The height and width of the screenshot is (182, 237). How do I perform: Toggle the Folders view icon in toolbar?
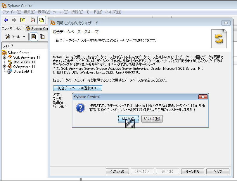41,20
